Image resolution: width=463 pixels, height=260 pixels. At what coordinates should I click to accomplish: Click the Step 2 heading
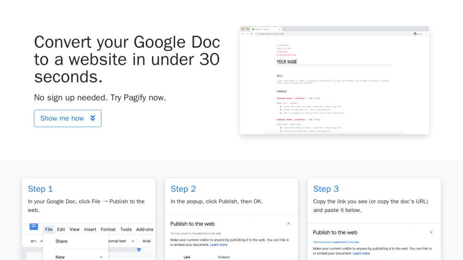(183, 189)
